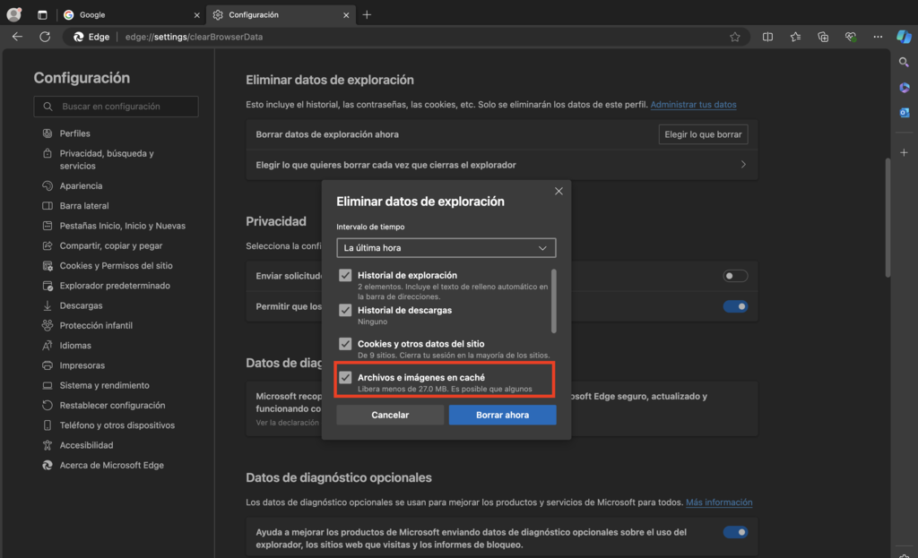918x558 pixels.
Task: Select Apariencia in the settings sidebar
Action: click(x=74, y=185)
